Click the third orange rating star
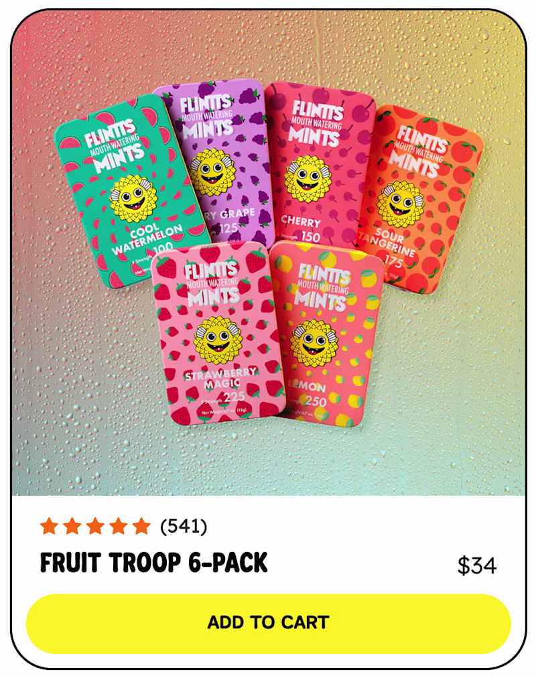The height and width of the screenshot is (676, 536). [x=95, y=527]
